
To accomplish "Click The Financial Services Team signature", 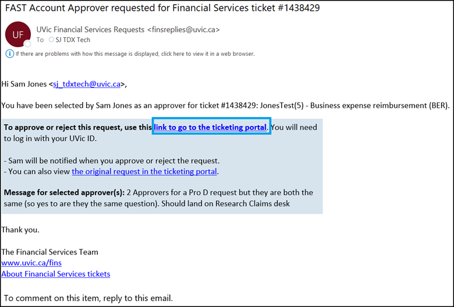I will pyautogui.click(x=50, y=252).
